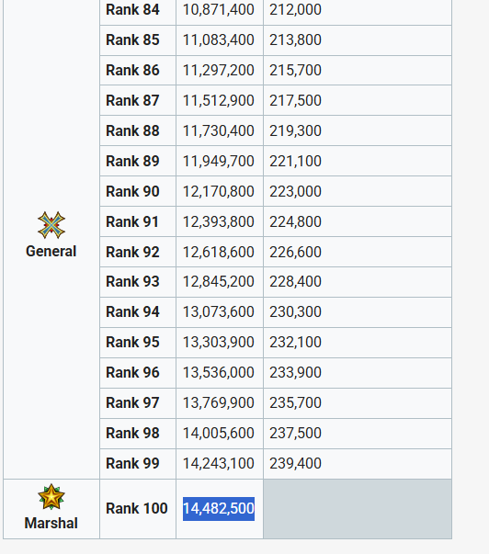The image size is (489, 554).
Task: Click the 13,536,000 value in Rank 96
Action: (218, 372)
